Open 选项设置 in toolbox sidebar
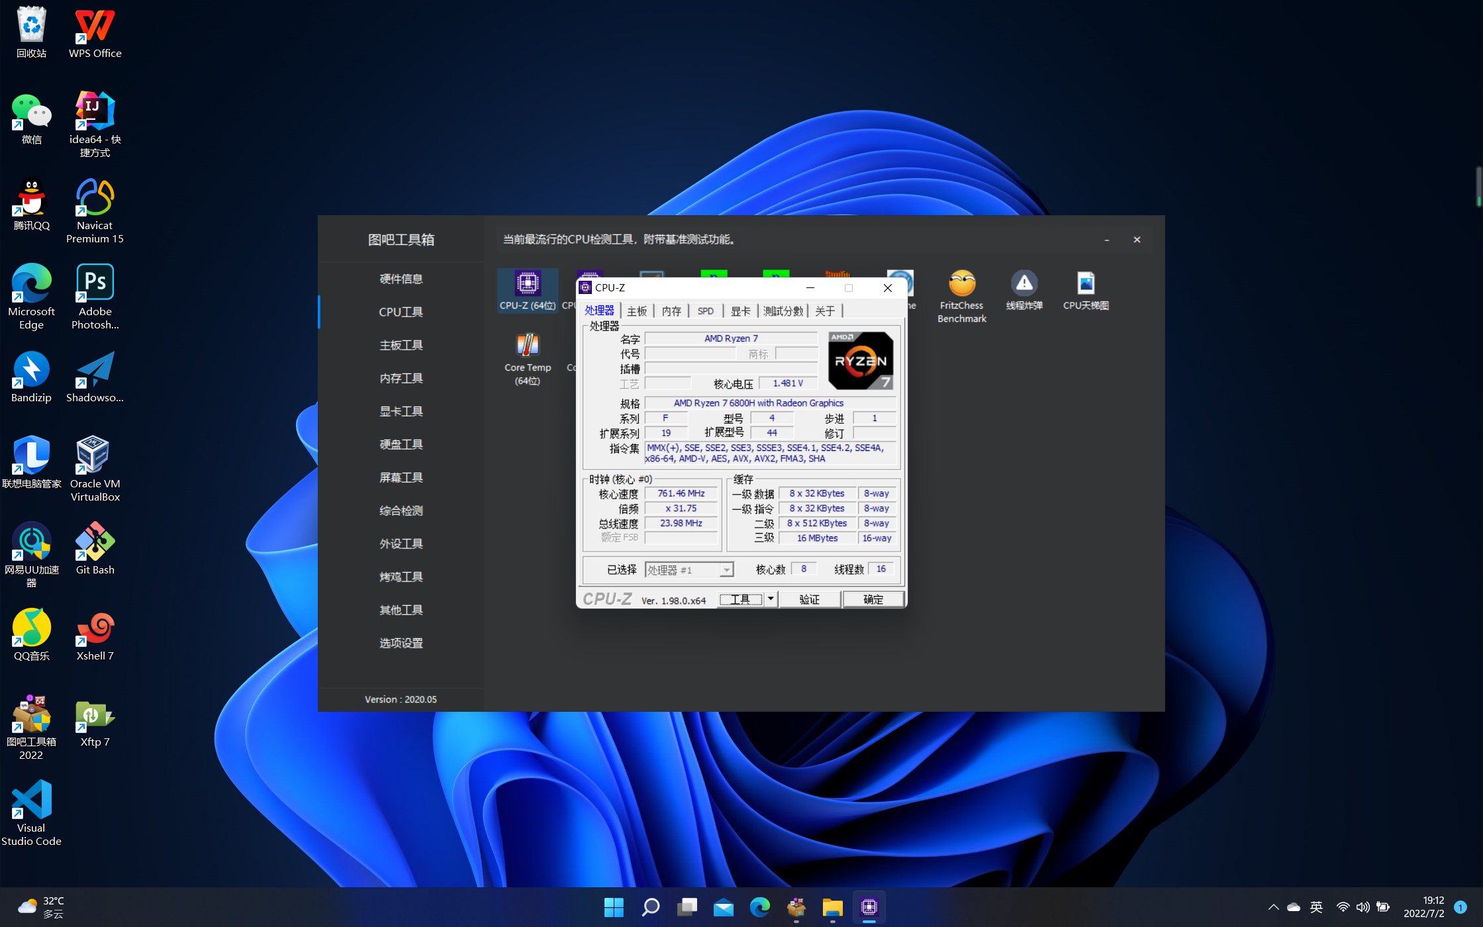This screenshot has width=1483, height=927. point(401,643)
